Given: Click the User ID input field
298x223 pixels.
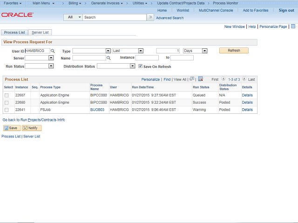Looking at the screenshot, I should pyautogui.click(x=37, y=51).
